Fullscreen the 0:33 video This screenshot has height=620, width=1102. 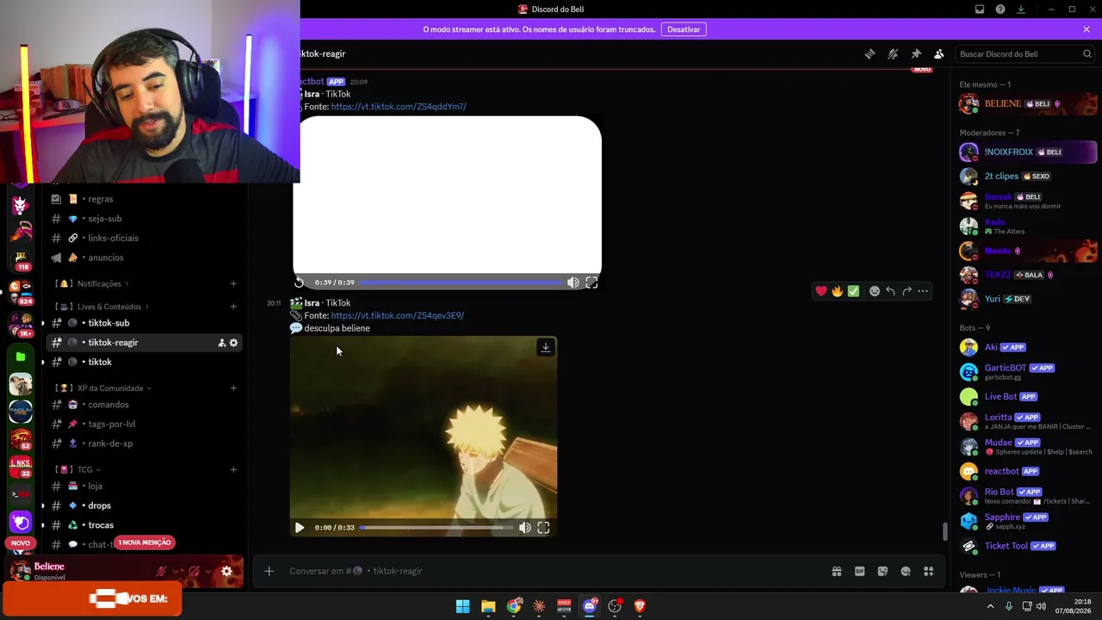pos(543,528)
